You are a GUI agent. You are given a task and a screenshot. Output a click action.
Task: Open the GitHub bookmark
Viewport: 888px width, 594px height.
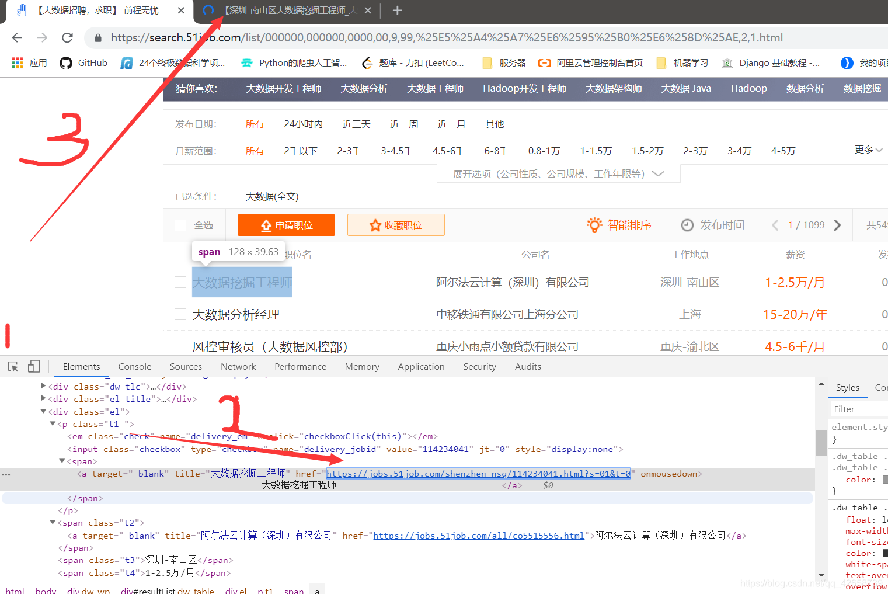pos(83,62)
